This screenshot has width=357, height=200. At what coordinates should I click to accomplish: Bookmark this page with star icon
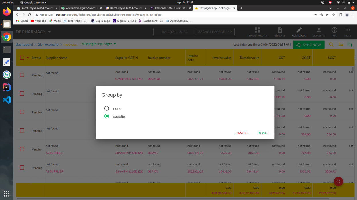pyautogui.click(x=333, y=15)
